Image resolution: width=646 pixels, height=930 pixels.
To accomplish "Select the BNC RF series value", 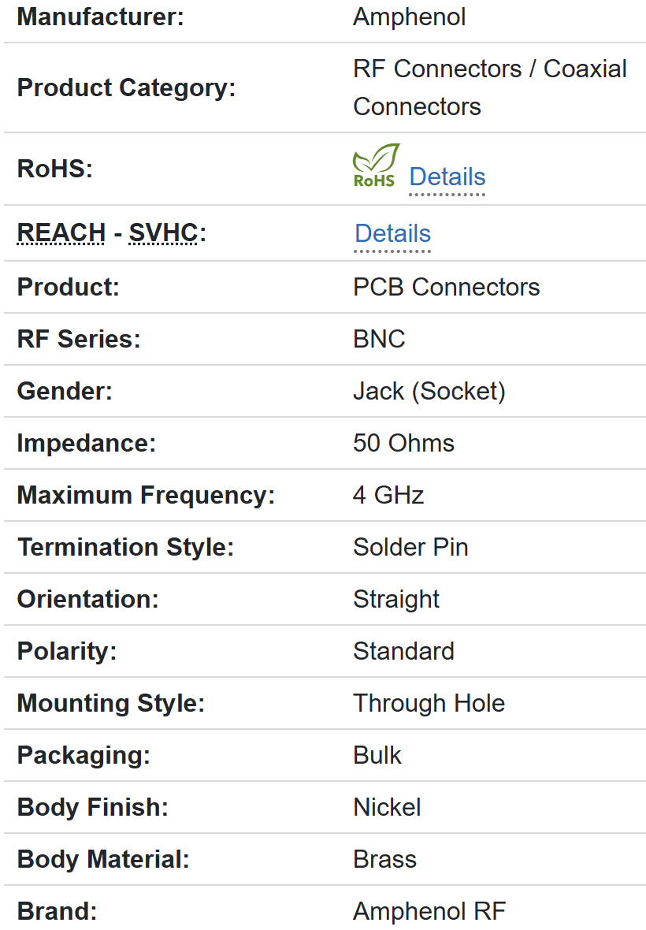I will pos(379,339).
